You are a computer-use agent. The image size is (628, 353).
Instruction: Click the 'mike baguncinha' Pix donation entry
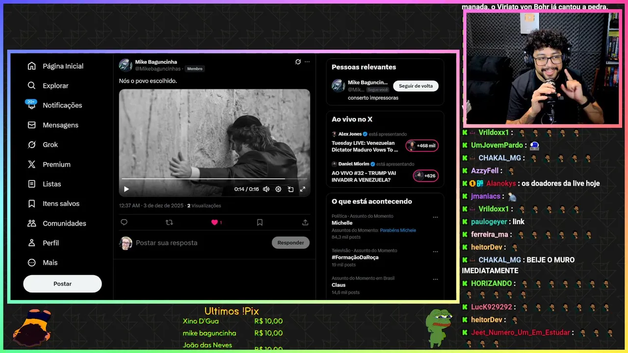pos(233,333)
